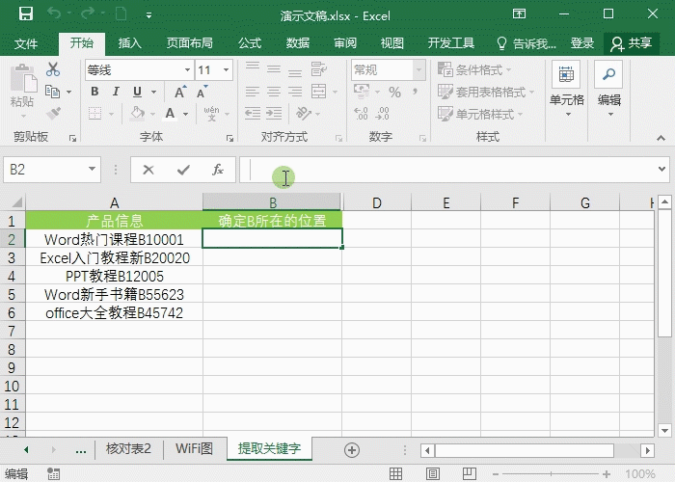Image resolution: width=675 pixels, height=482 pixels.
Task: Click Merge and Center icon
Action: click(319, 92)
